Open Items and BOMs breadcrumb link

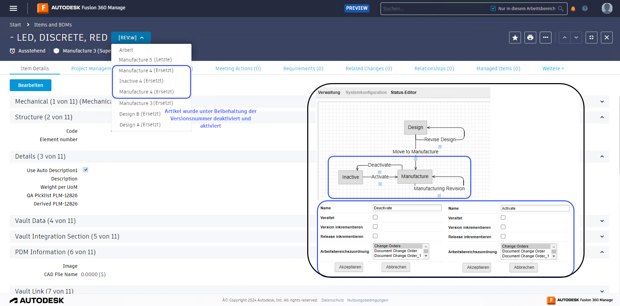tap(53, 25)
